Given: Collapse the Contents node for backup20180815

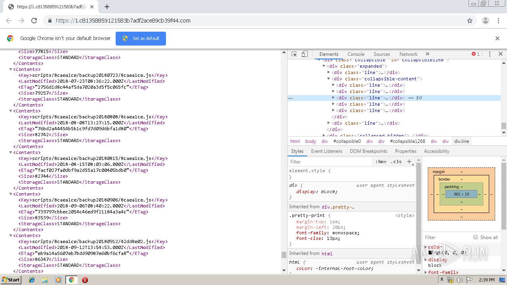Looking at the screenshot, I should 11,152.
